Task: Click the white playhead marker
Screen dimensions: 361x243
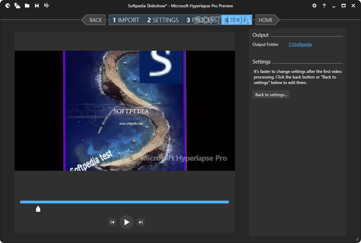Action: tap(38, 209)
